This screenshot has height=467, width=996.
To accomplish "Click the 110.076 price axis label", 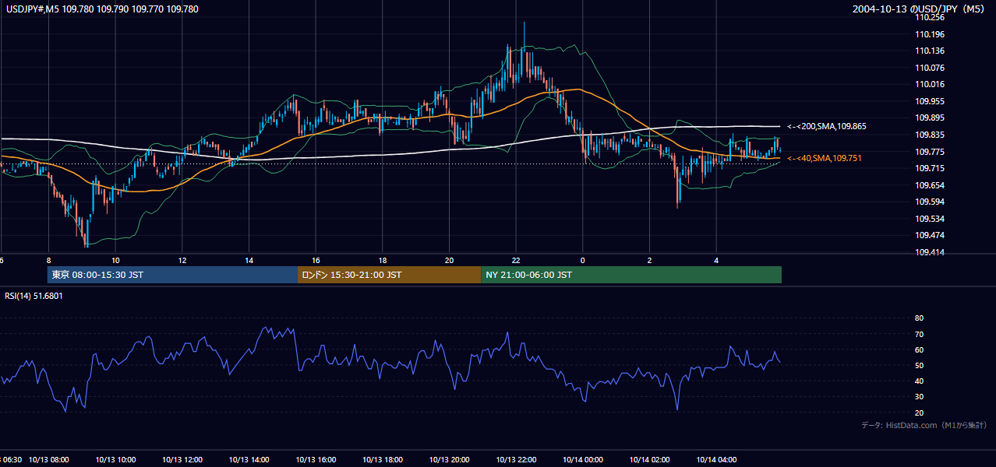I will (x=931, y=68).
